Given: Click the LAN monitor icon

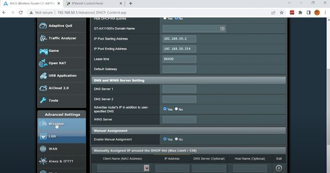Looking at the screenshot, I should coord(43,136).
